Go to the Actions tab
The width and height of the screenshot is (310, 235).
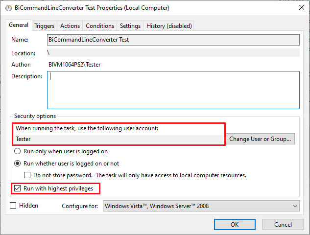70,26
